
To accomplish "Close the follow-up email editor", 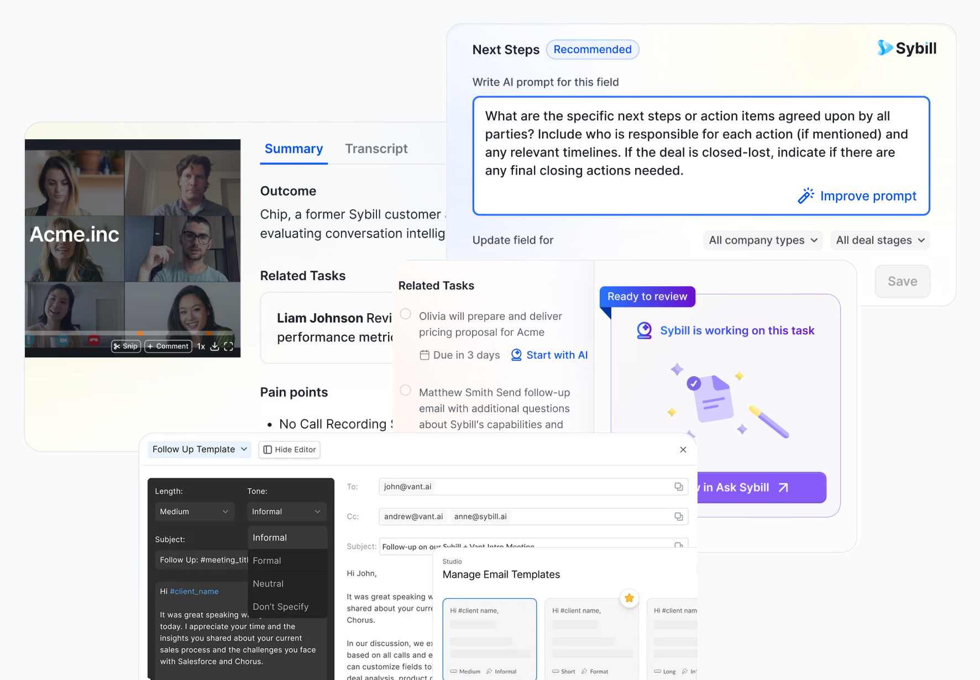I will (683, 450).
